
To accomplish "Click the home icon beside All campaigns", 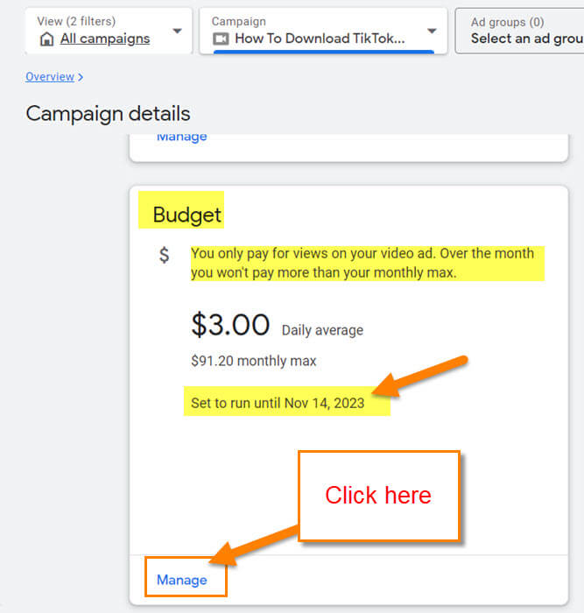I will [x=46, y=39].
